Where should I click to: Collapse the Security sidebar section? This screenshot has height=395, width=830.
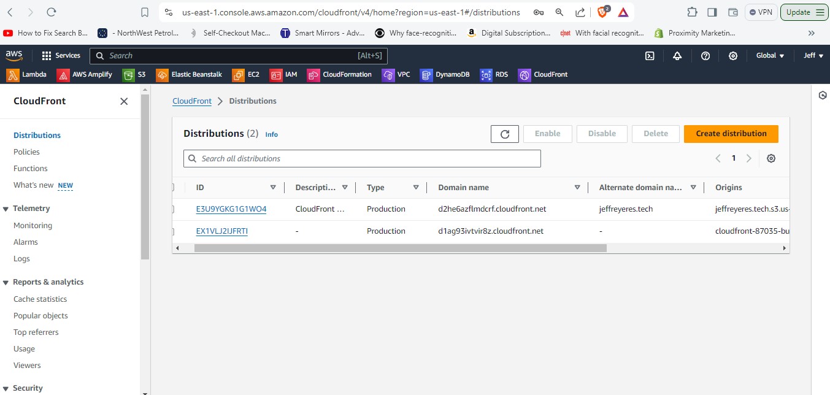(6, 388)
